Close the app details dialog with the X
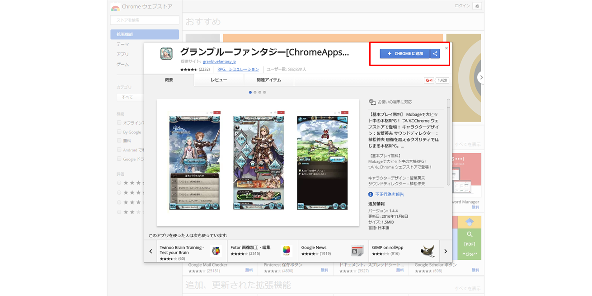This screenshot has height=296, width=592. [446, 48]
